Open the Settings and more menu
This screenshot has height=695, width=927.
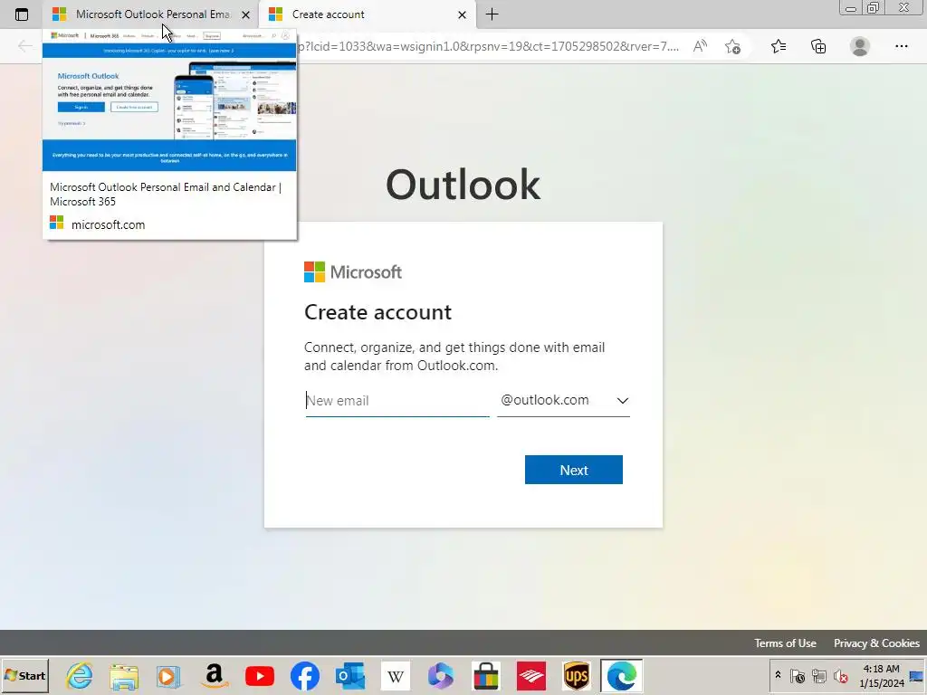pyautogui.click(x=901, y=46)
